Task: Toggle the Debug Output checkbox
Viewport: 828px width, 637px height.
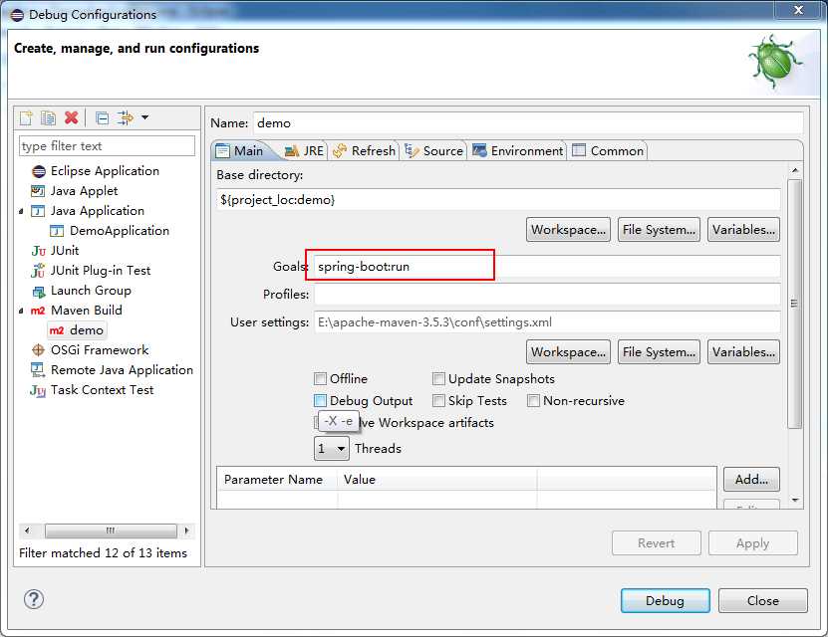Action: 320,401
